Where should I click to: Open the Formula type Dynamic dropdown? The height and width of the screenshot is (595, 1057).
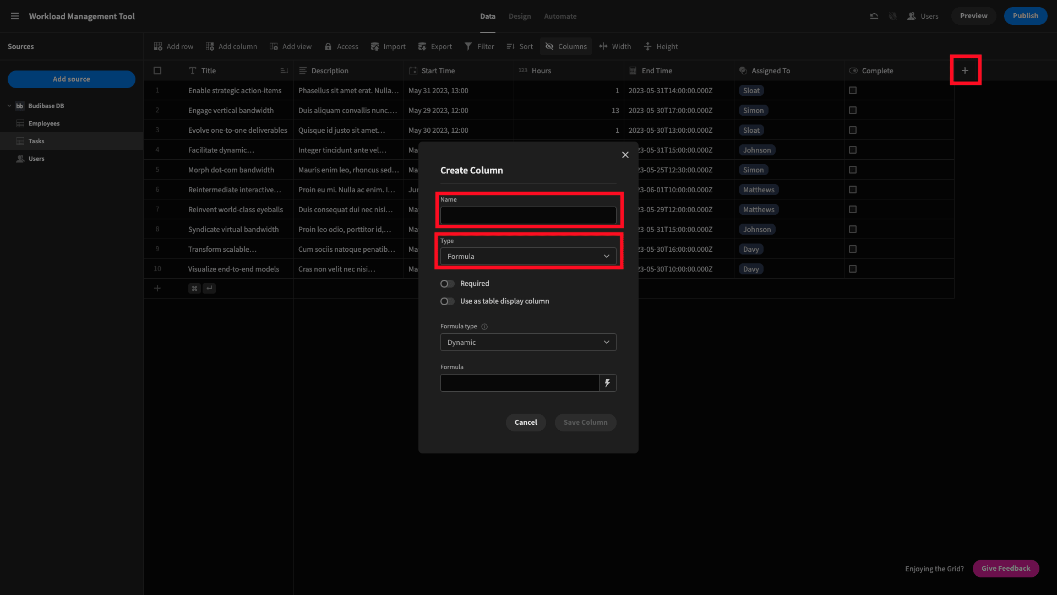coord(528,342)
